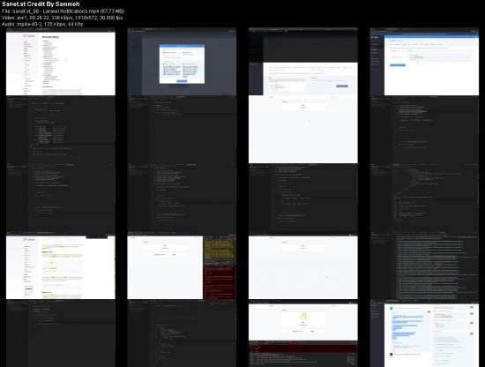
Task: Click the 'Video: avc1' info line
Action: point(63,18)
